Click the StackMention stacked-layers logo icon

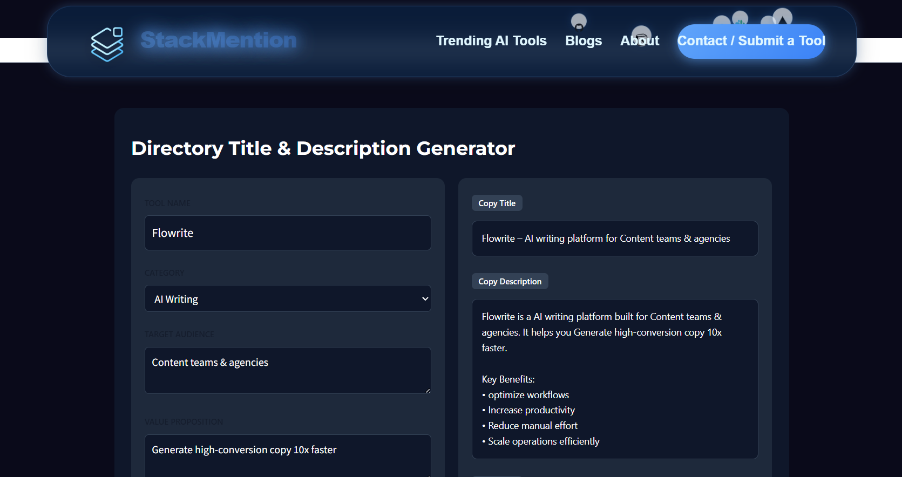click(107, 44)
